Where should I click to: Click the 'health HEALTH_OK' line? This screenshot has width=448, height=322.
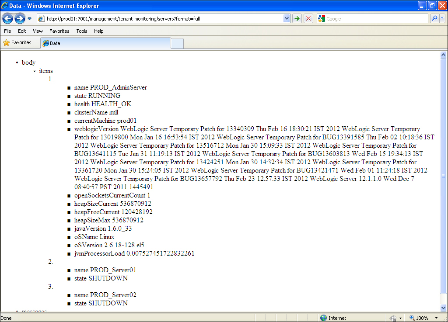(x=103, y=104)
